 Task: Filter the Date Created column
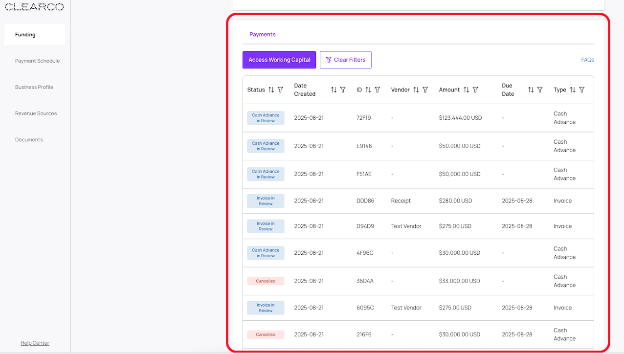(343, 90)
